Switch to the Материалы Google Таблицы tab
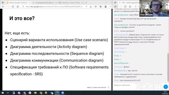169x95 pixels. 71,3
